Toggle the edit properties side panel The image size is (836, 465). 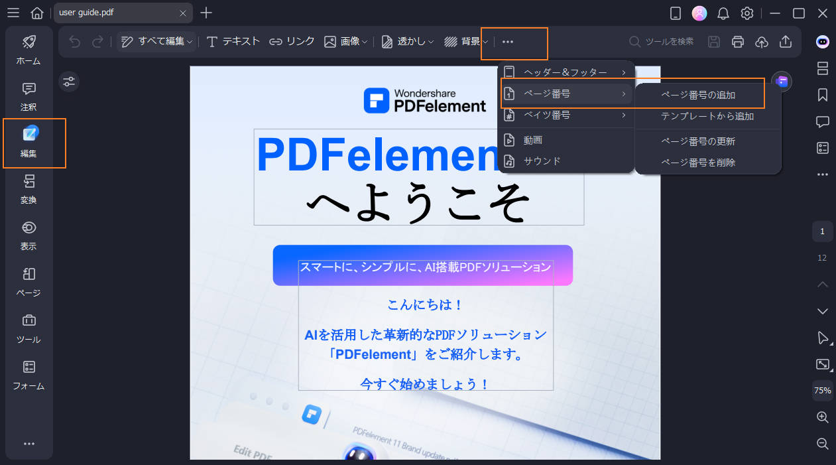[69, 81]
